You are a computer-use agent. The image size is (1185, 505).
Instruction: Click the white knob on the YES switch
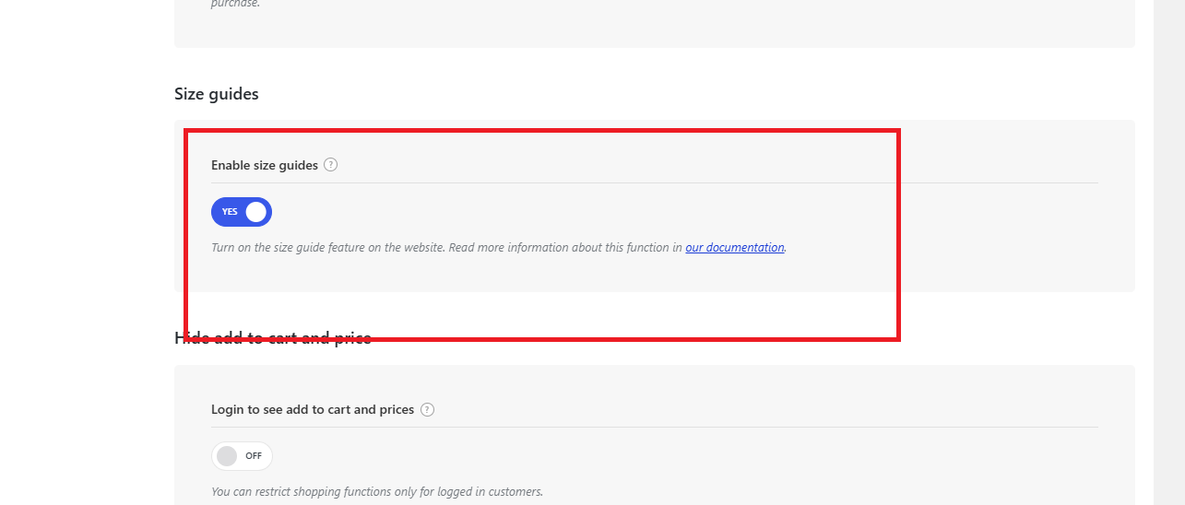(x=256, y=212)
